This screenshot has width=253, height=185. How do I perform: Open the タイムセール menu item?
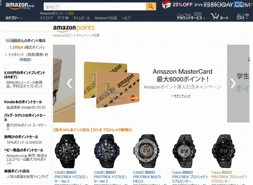point(81,18)
